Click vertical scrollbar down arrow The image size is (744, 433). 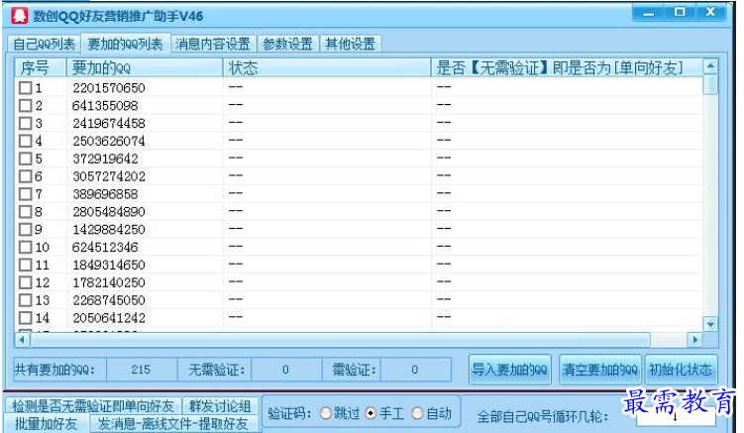point(710,325)
